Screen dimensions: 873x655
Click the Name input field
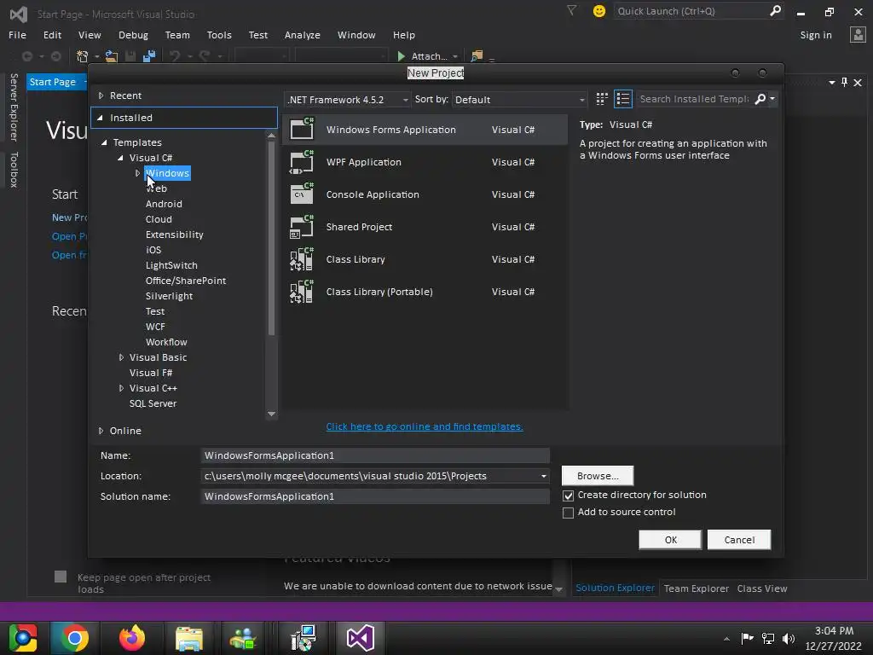375,455
